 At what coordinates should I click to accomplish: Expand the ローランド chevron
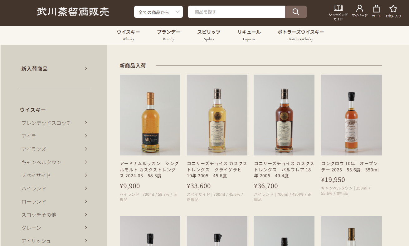[86, 201]
